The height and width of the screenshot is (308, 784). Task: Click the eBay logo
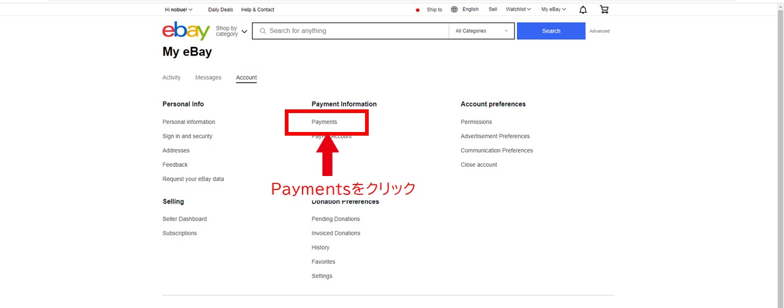[186, 31]
